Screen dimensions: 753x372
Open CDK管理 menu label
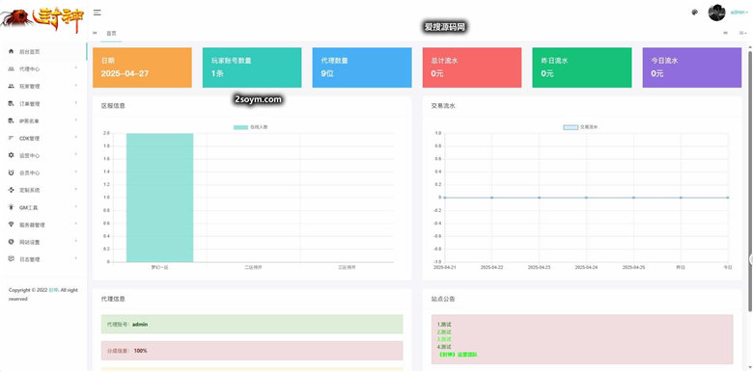click(x=29, y=139)
